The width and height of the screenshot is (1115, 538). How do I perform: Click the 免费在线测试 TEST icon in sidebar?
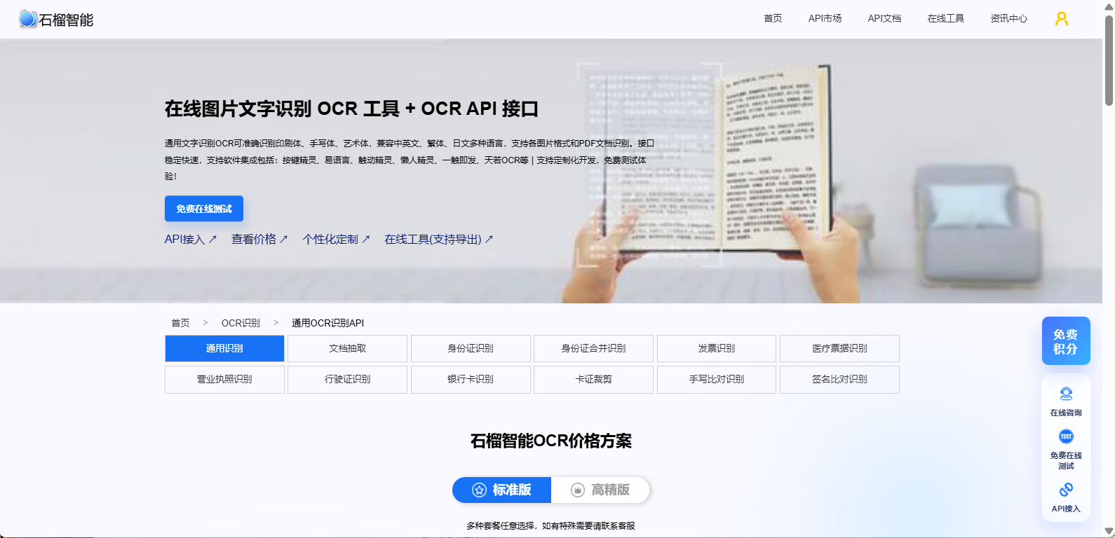(1066, 436)
